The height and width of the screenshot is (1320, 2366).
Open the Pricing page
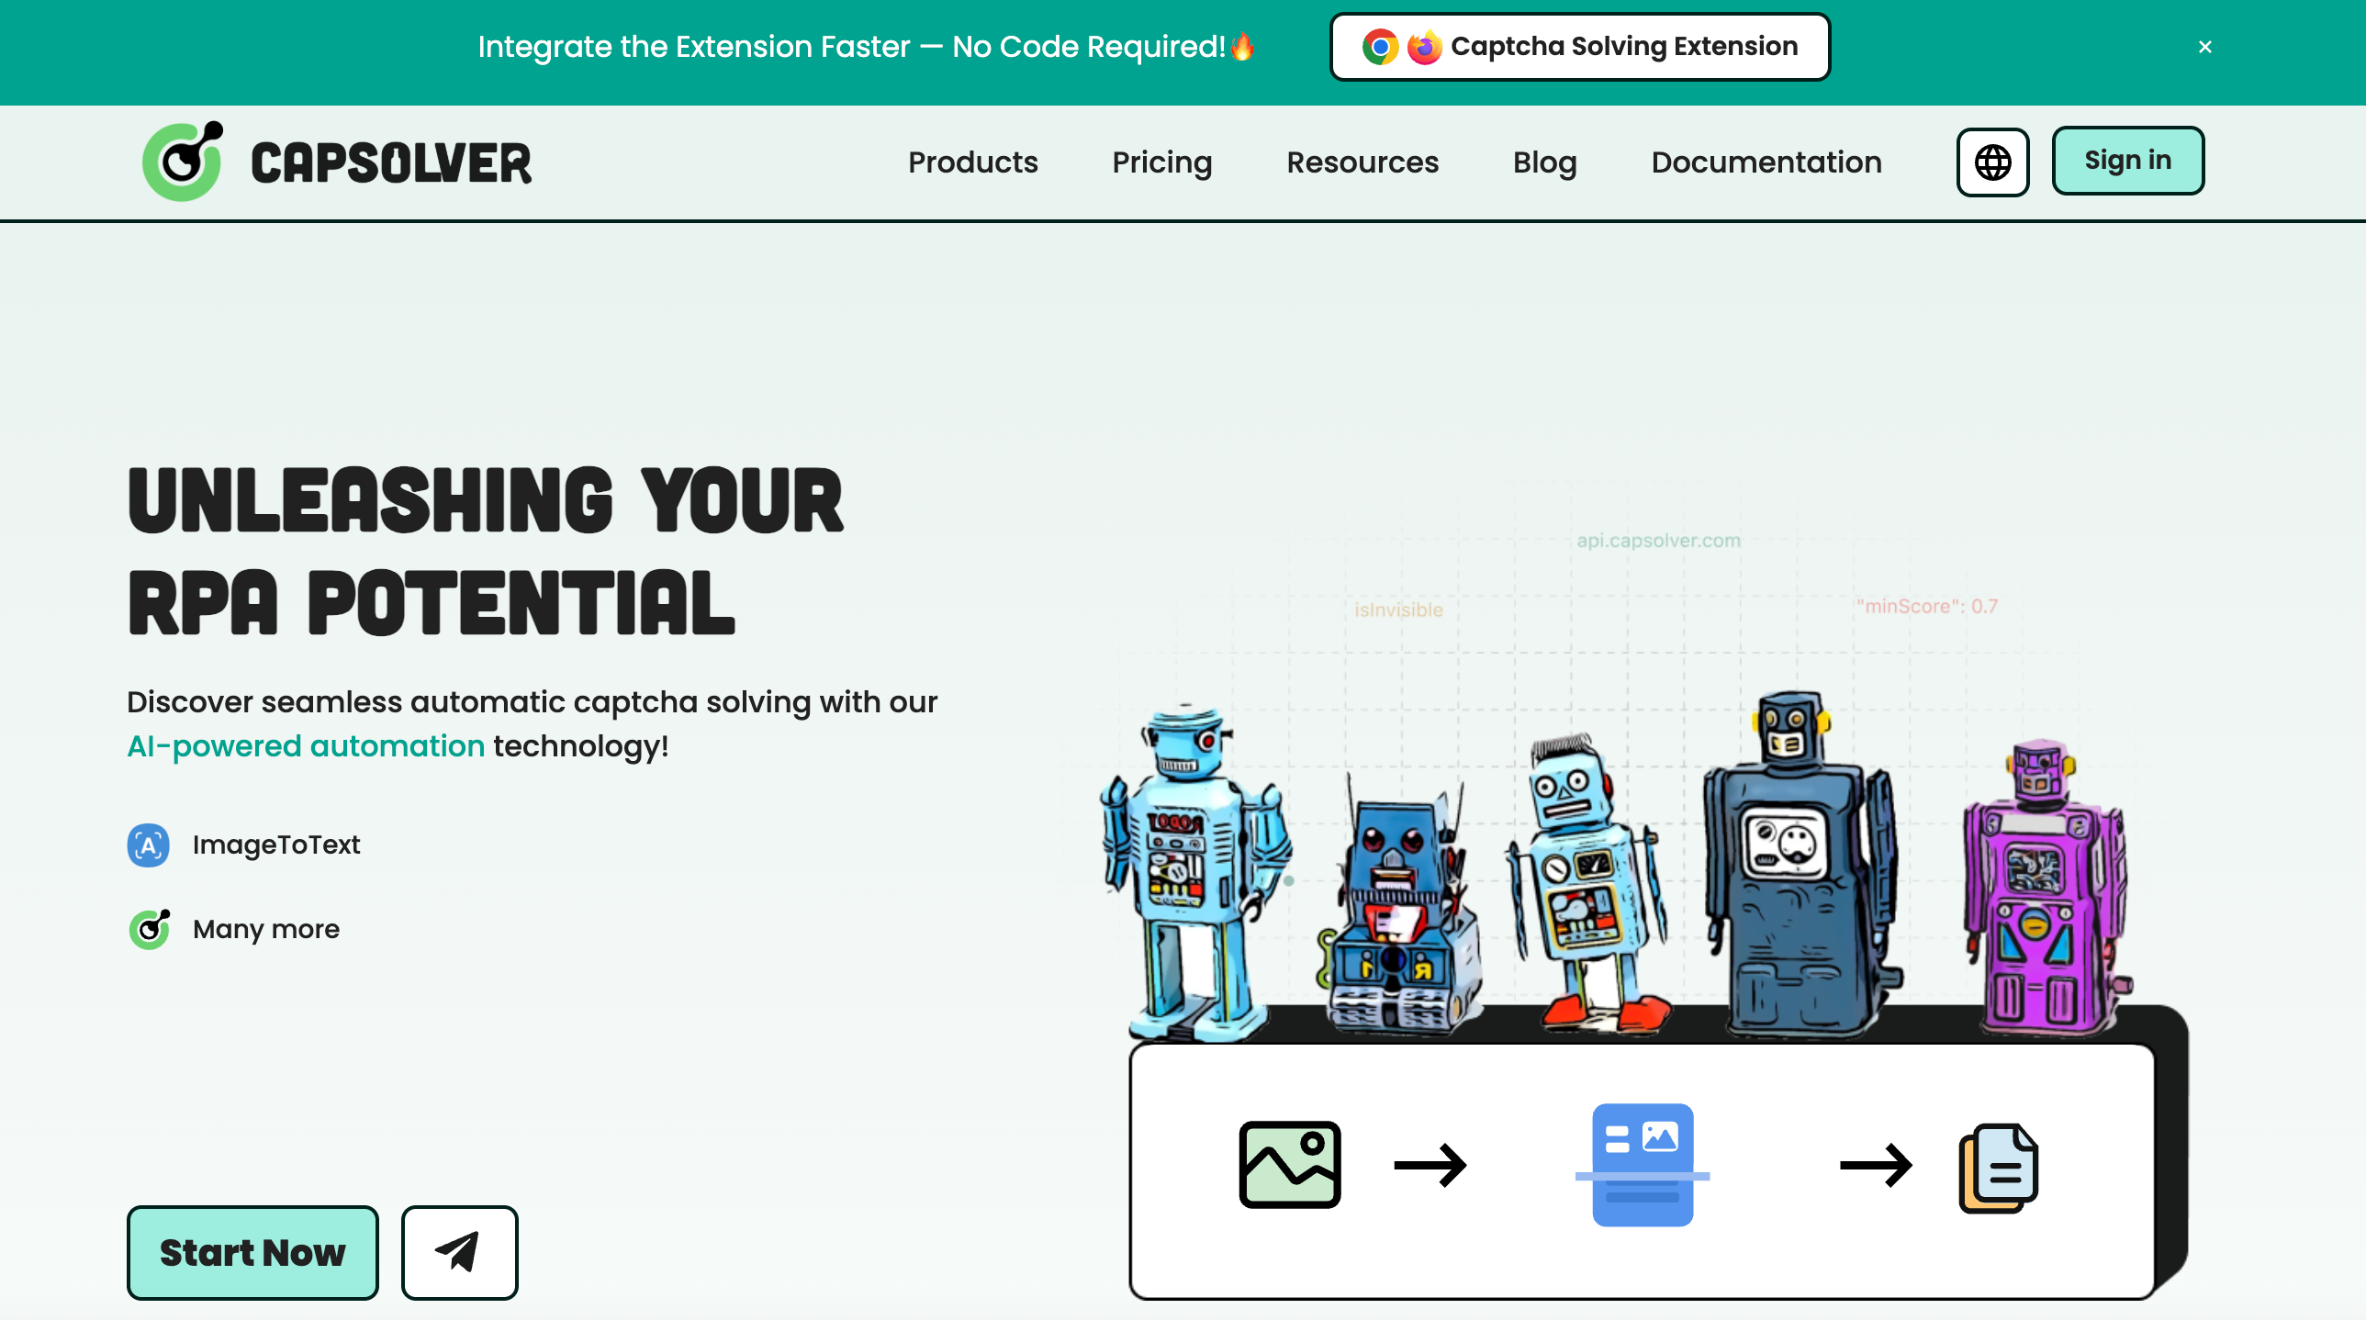click(x=1161, y=162)
